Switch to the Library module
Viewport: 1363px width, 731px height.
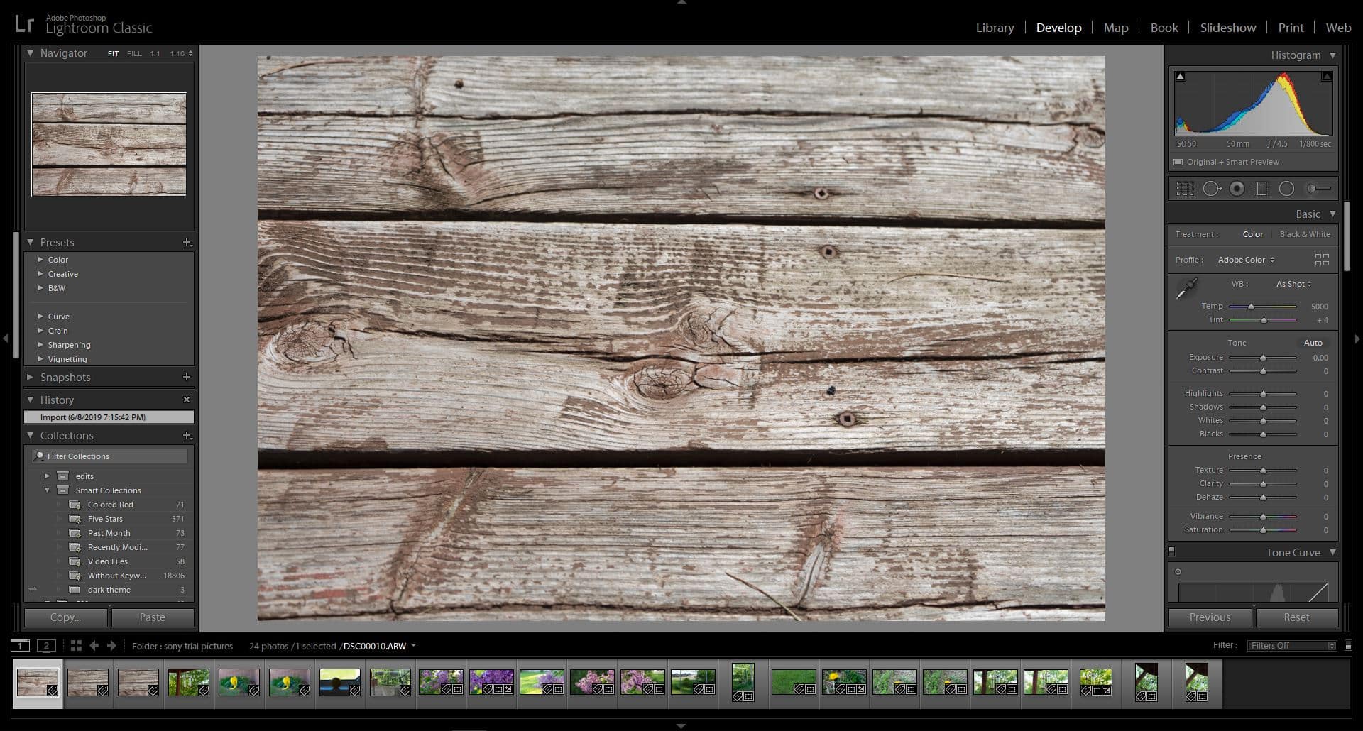pos(994,28)
